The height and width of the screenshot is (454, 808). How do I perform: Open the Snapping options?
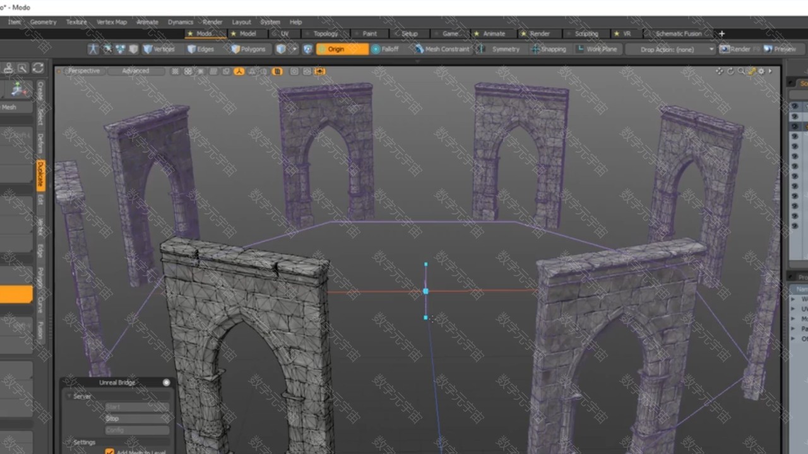click(548, 49)
